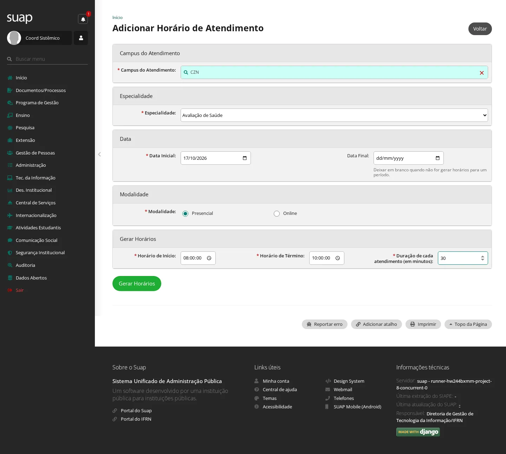This screenshot has height=454, width=506.
Task: Jump to Topo da Página
Action: pos(468,324)
